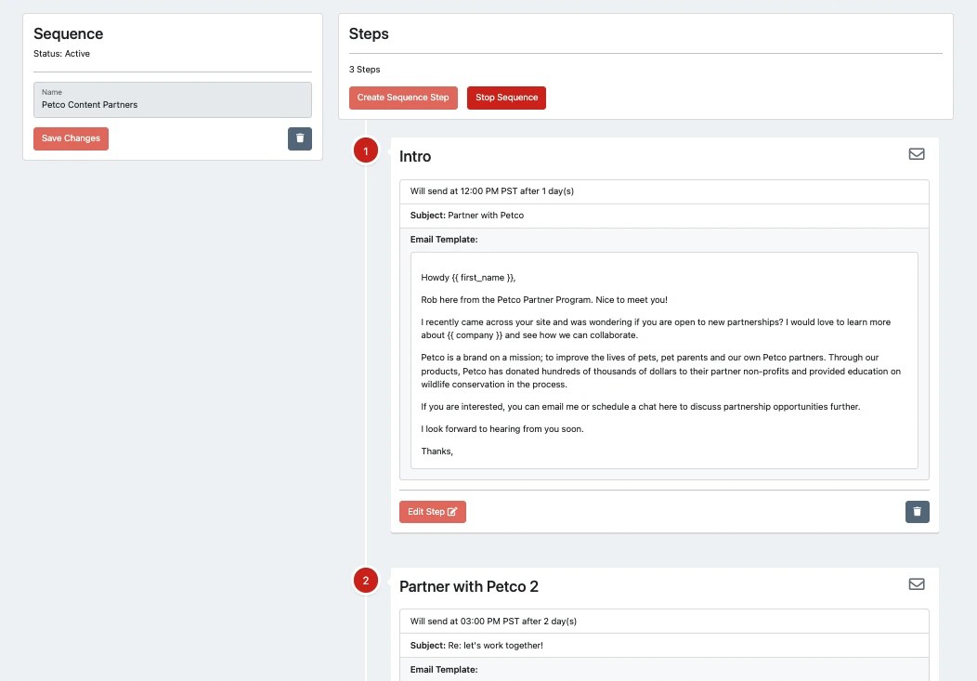Click 'Subject: Partner with Petco' row
The image size is (977, 681).
pos(664,216)
